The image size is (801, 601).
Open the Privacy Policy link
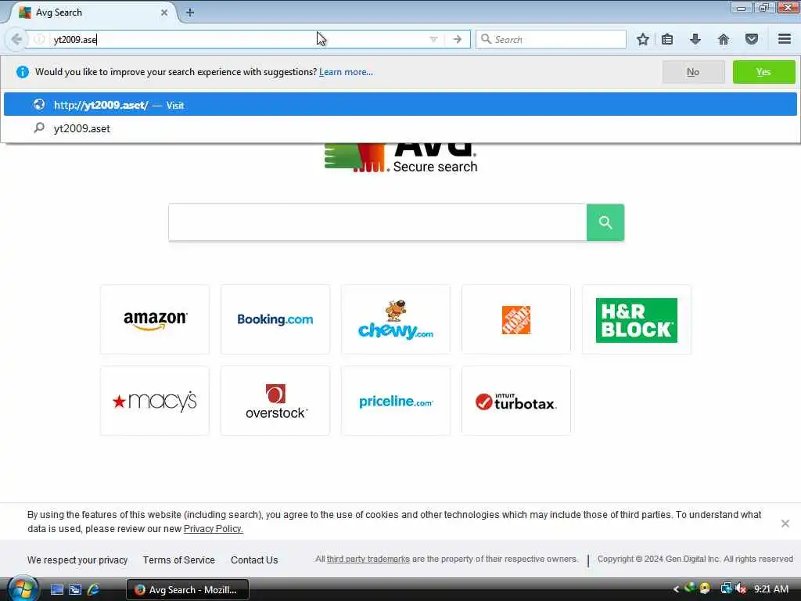tap(213, 529)
